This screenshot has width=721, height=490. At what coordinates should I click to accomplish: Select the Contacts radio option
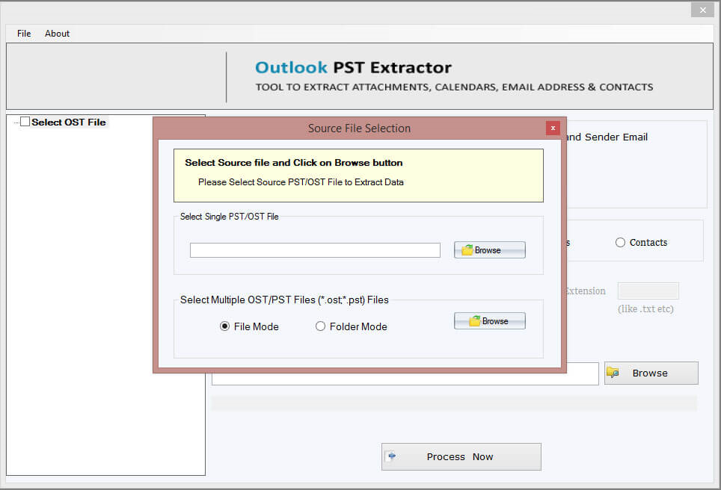[x=620, y=243]
